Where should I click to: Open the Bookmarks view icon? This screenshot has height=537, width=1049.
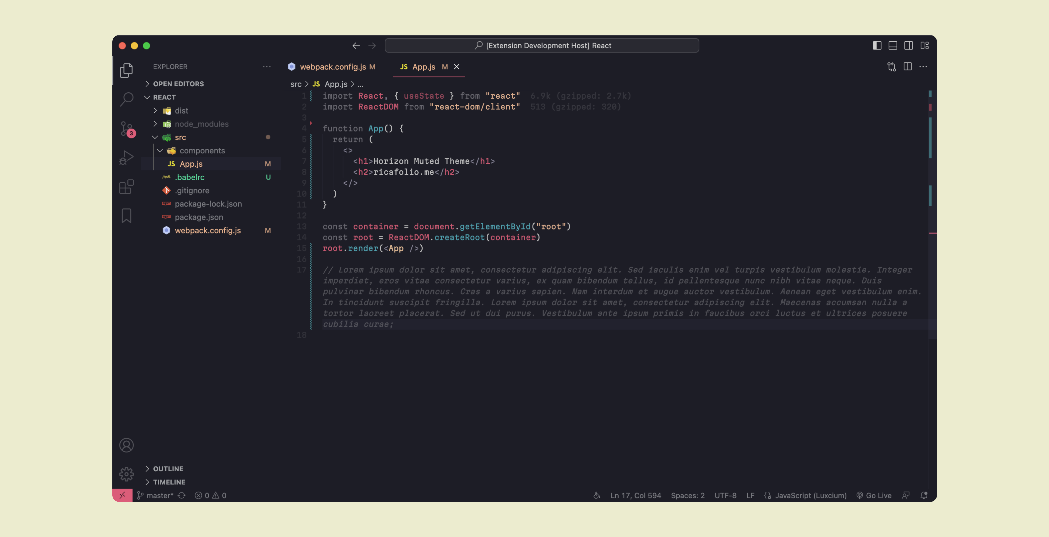tap(126, 216)
